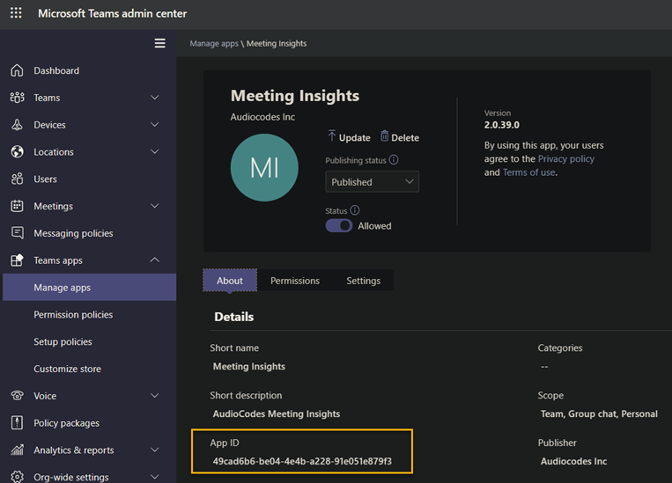Collapse the sidebar with hamburger icon
The height and width of the screenshot is (483, 672).
point(159,43)
